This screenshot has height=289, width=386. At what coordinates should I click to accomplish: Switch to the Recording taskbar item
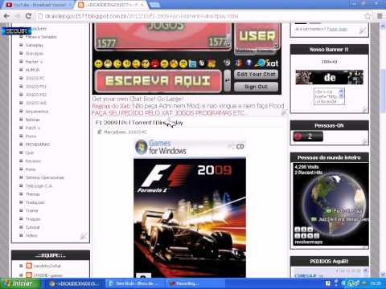[x=195, y=283]
